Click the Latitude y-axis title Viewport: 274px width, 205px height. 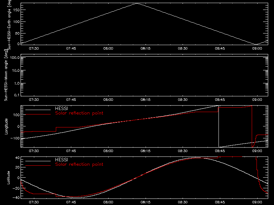[8, 178]
